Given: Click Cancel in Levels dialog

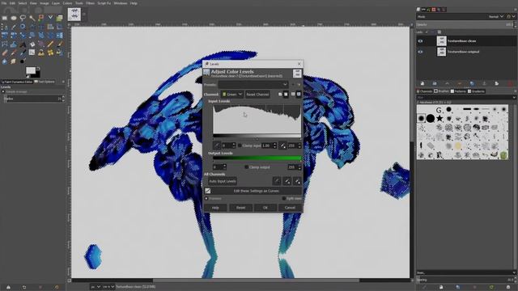Looking at the screenshot, I should tap(290, 208).
